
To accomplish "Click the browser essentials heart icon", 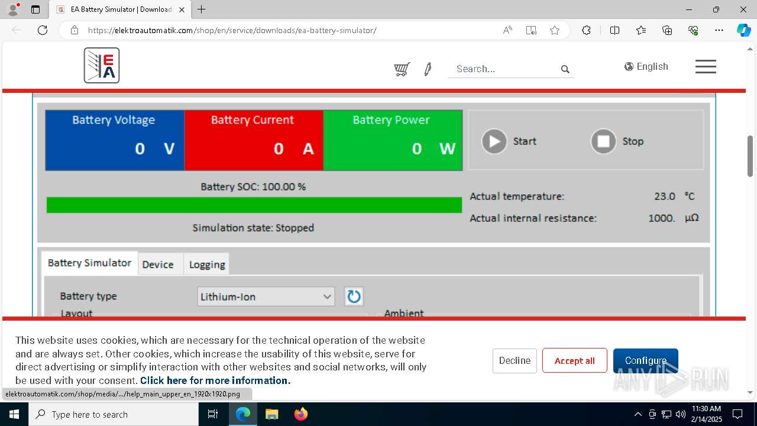I will (x=693, y=30).
